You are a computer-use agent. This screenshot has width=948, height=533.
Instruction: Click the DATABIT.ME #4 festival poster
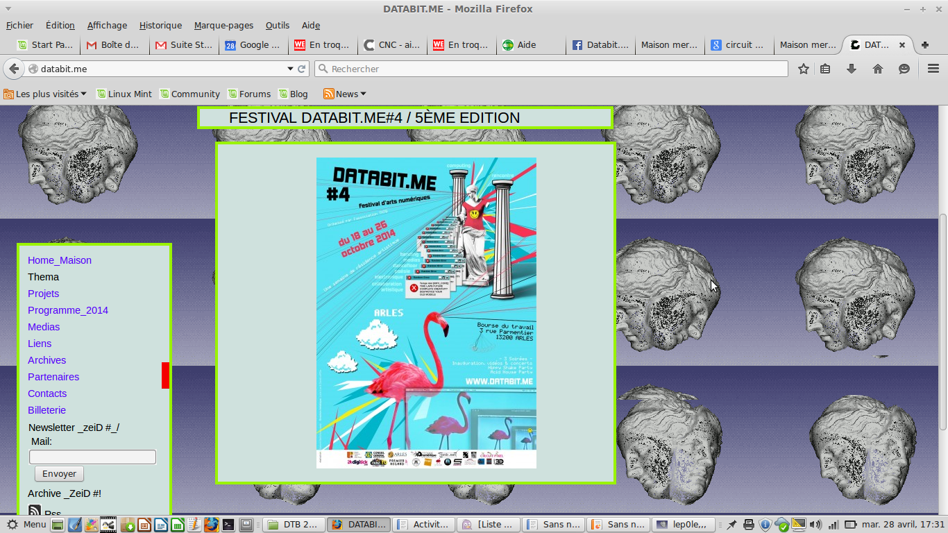[x=426, y=312]
